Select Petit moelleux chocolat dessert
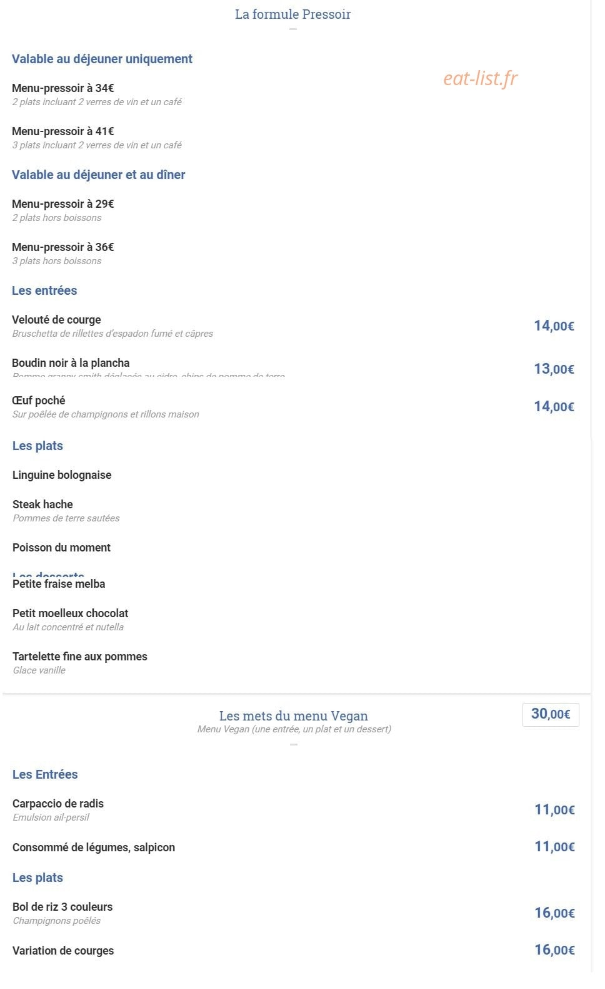 (x=71, y=613)
